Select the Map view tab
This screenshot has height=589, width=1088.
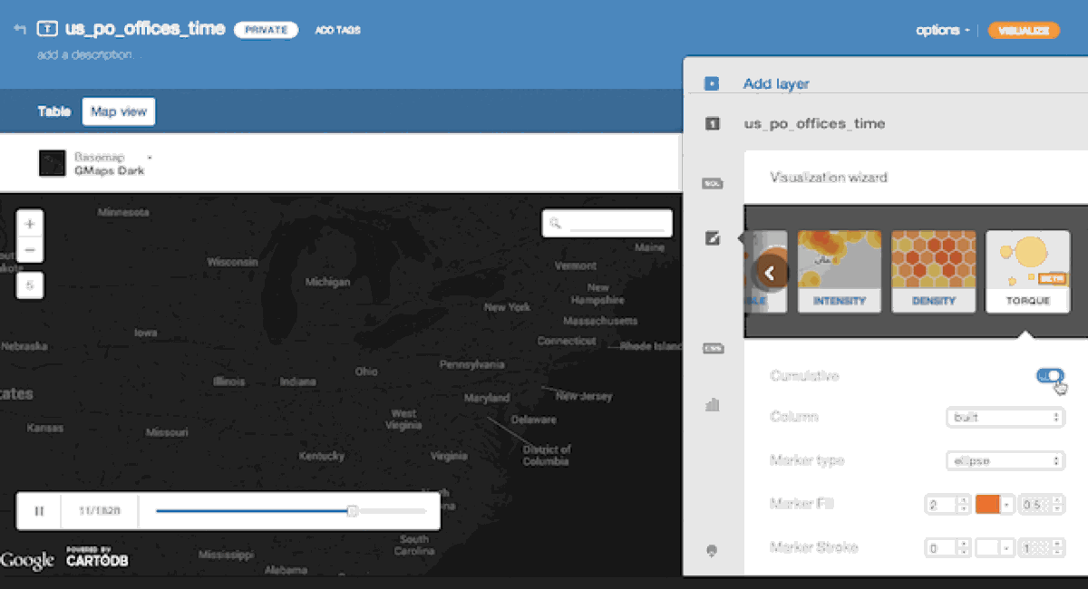pyautogui.click(x=118, y=111)
